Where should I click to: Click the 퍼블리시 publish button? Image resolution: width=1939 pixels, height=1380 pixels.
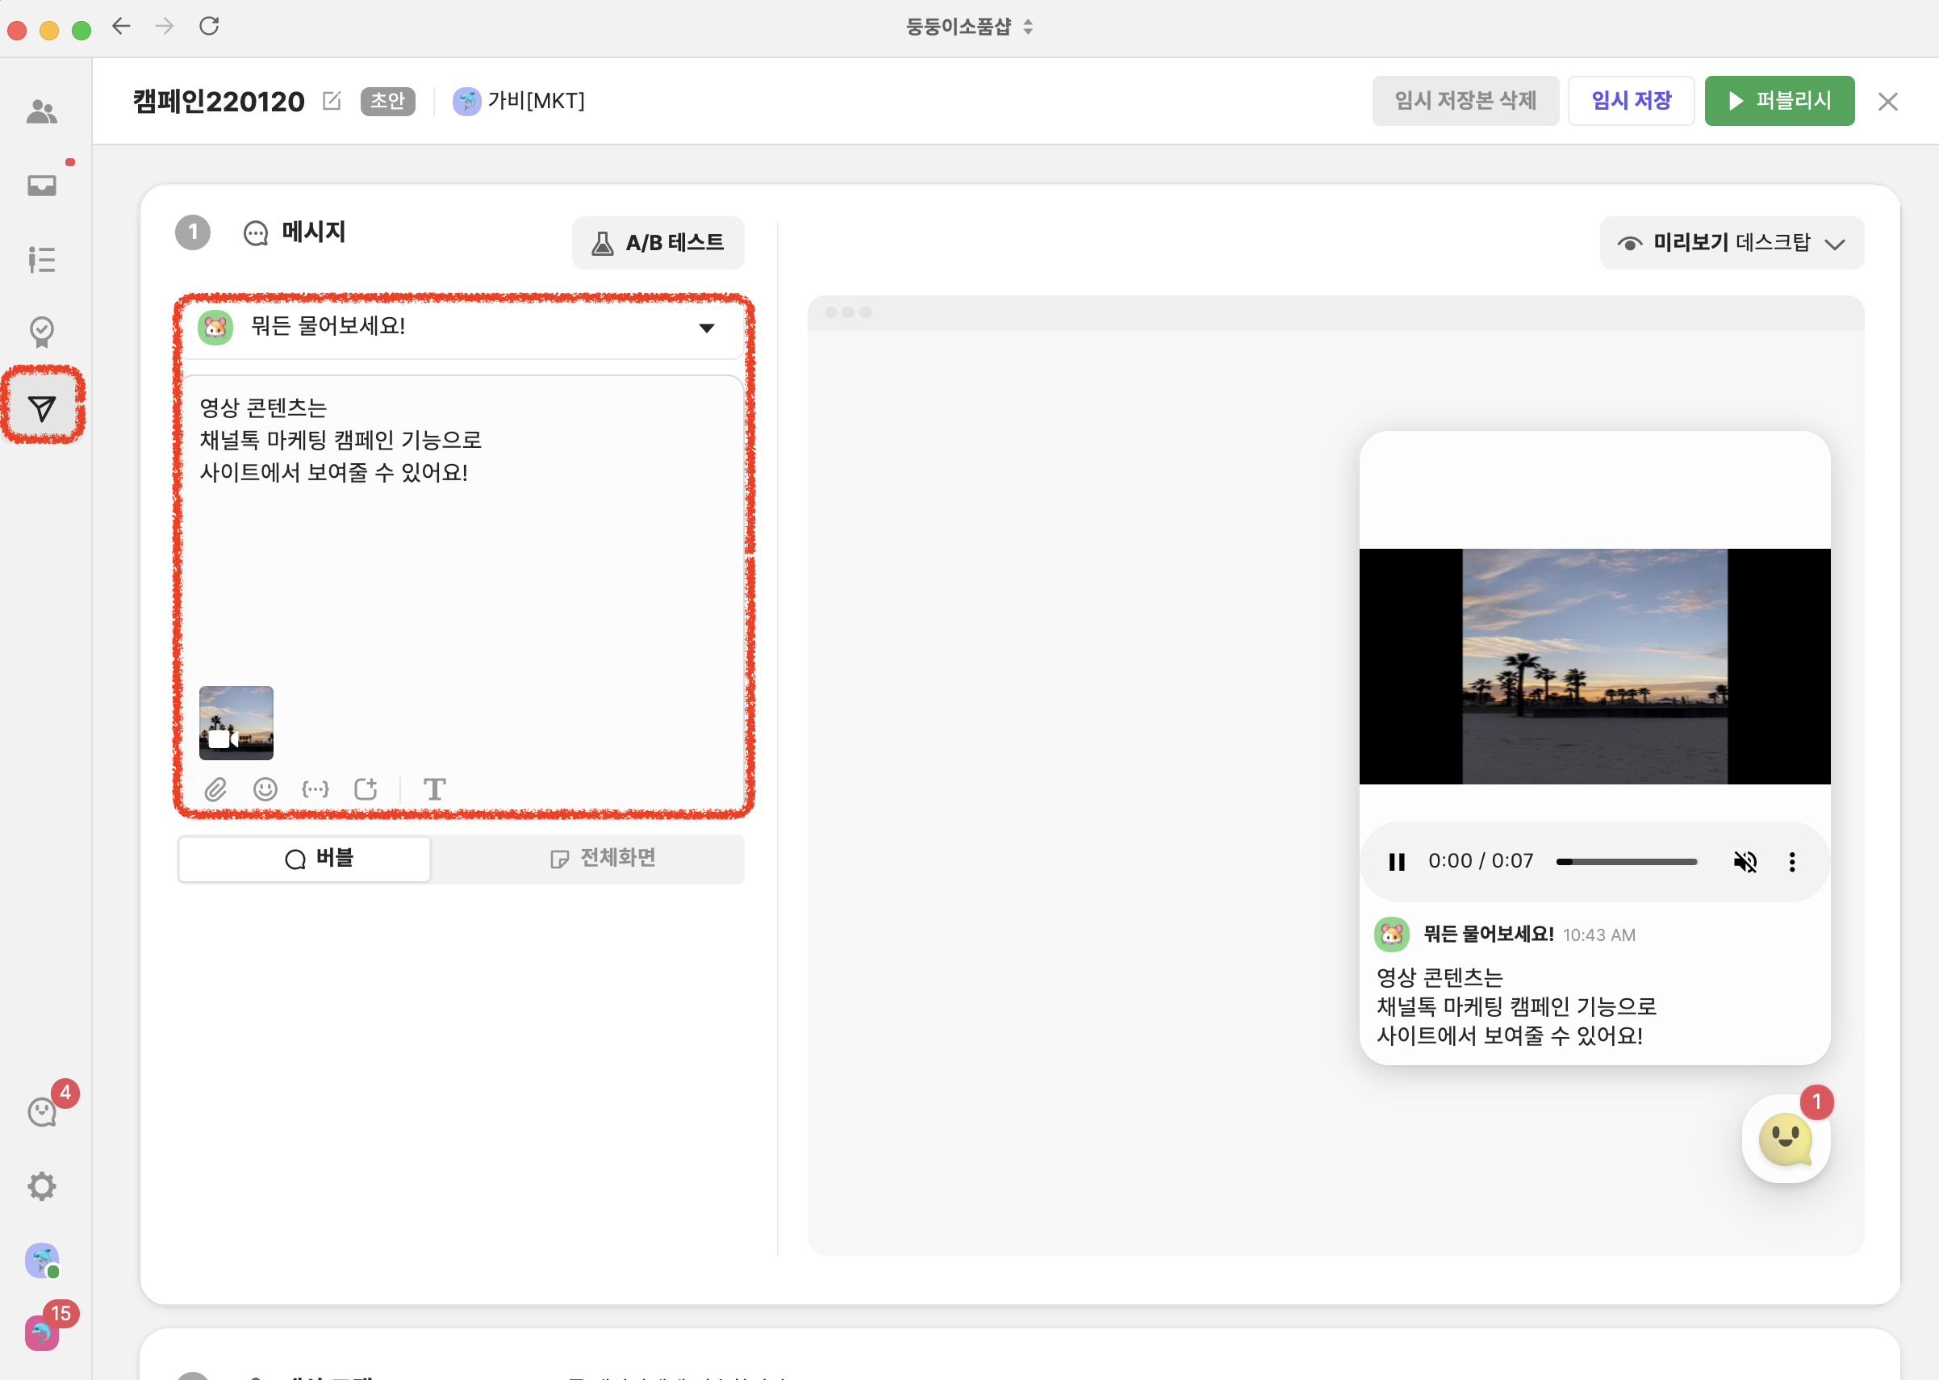coord(1778,101)
